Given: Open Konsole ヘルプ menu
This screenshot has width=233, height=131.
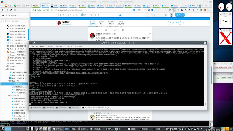Looking at the screenshot, I should point(78,47).
